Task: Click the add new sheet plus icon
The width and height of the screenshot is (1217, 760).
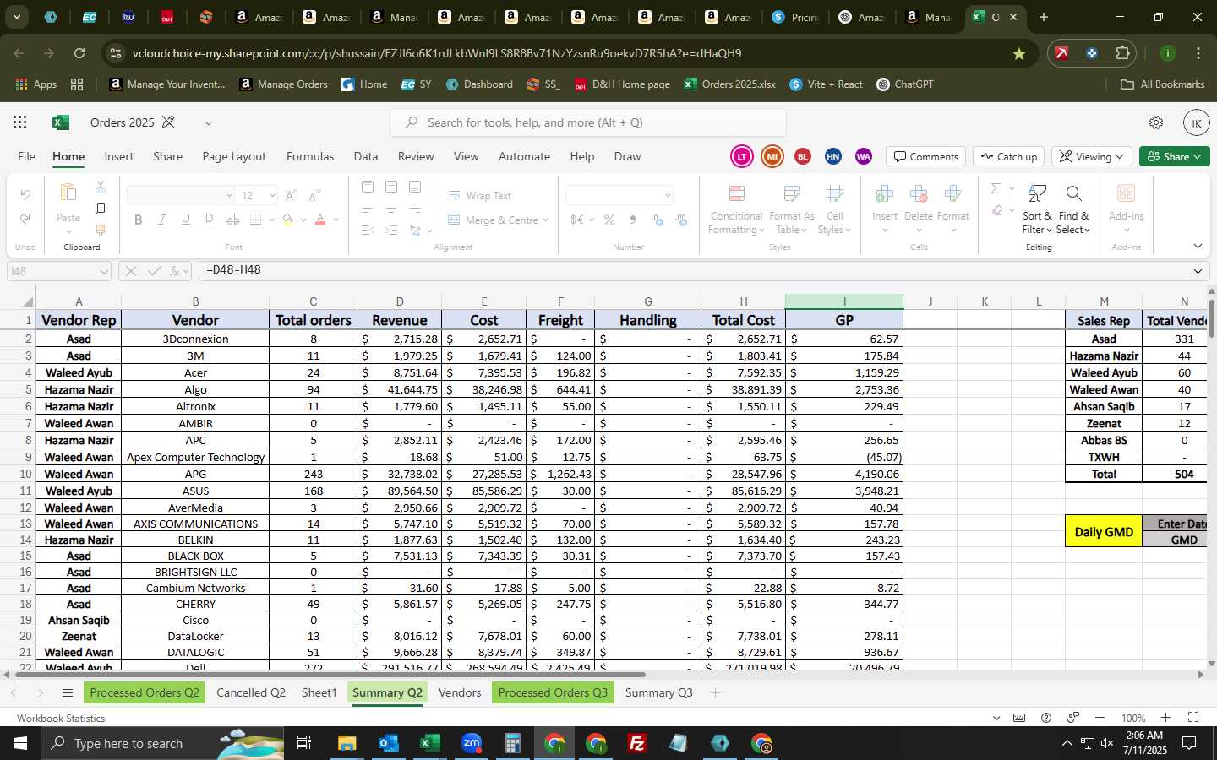Action: pos(715,693)
